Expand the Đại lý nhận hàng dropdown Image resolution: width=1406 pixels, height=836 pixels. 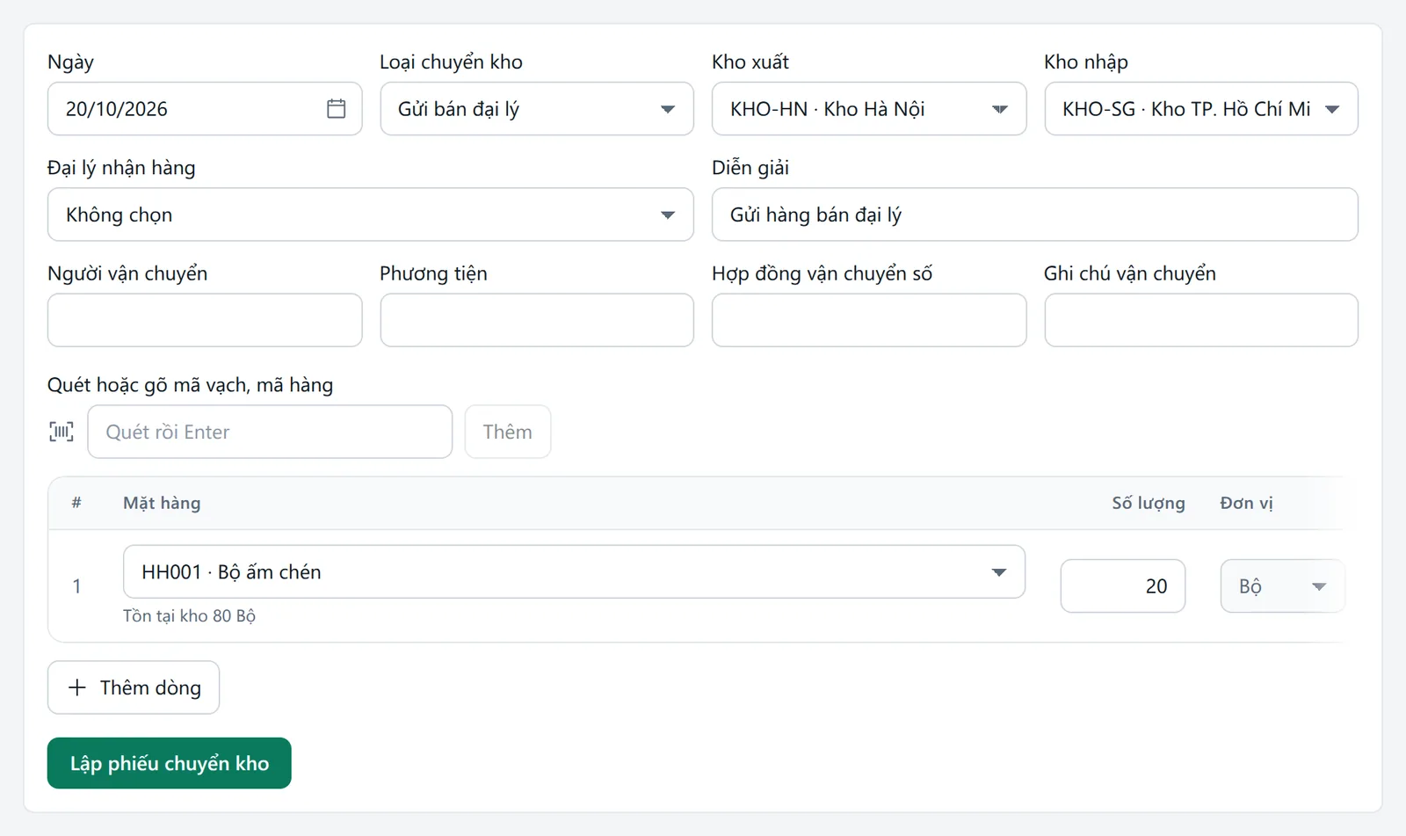pyautogui.click(x=371, y=214)
